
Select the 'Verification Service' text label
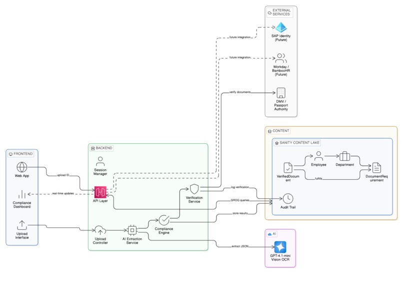[194, 200]
